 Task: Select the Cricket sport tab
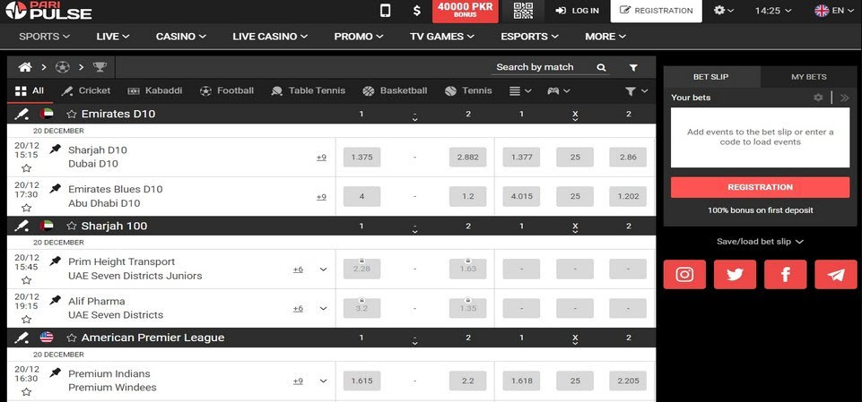[x=86, y=91]
